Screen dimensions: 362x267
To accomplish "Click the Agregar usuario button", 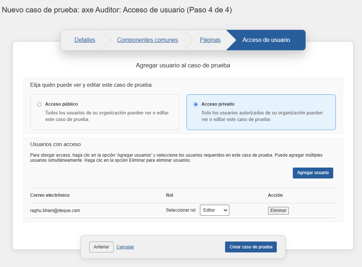I will click(x=313, y=173).
